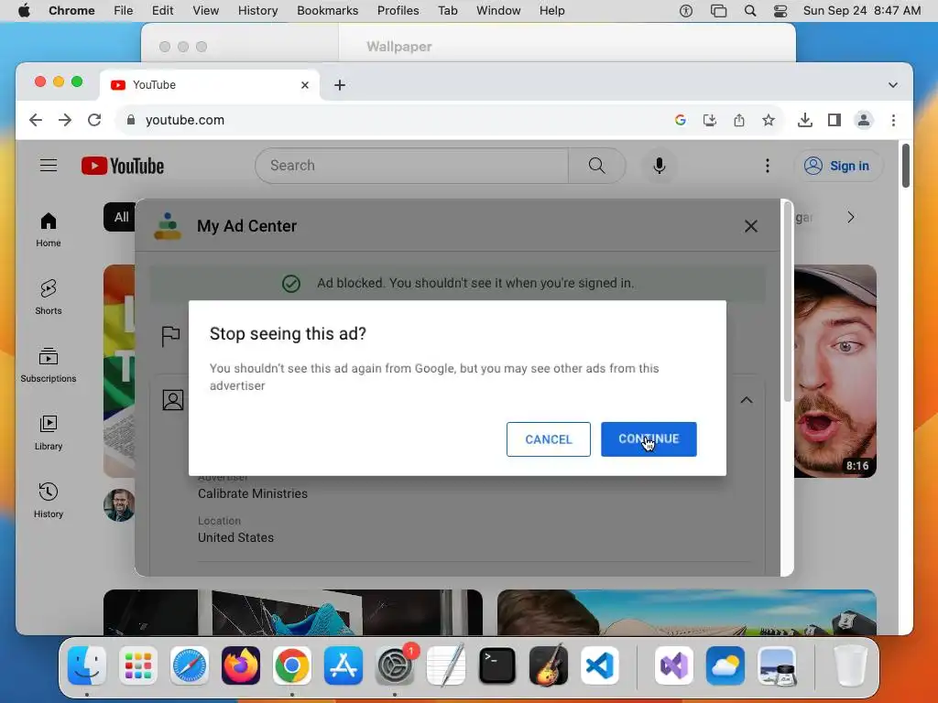
Task: Open Library in the sidebar
Action: (49, 433)
